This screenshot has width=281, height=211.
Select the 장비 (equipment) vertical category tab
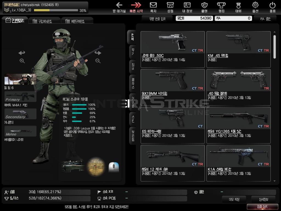tap(133, 66)
